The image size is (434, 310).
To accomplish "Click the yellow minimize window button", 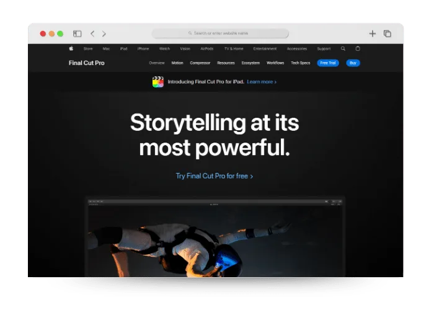I will coord(51,33).
